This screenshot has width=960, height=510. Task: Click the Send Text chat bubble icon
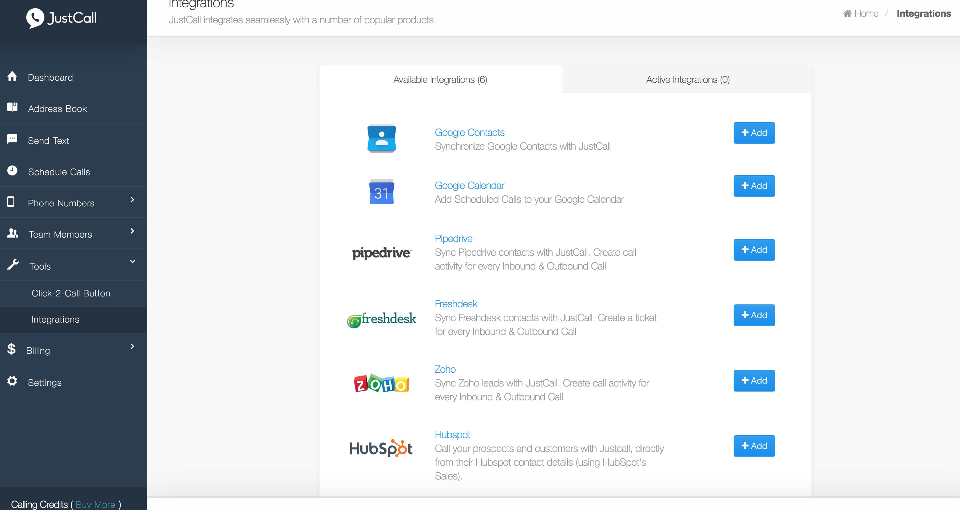click(x=12, y=139)
